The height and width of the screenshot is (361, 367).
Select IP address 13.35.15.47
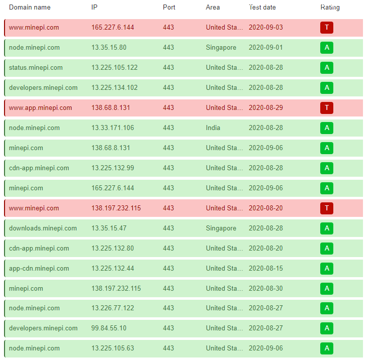click(109, 228)
